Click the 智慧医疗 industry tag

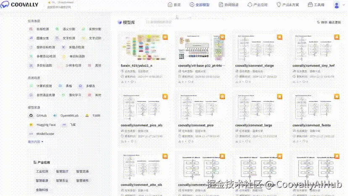[x=62, y=172]
